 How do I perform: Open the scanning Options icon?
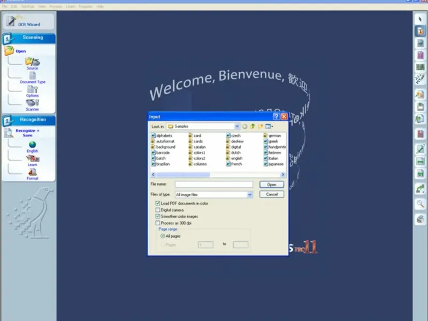[33, 89]
